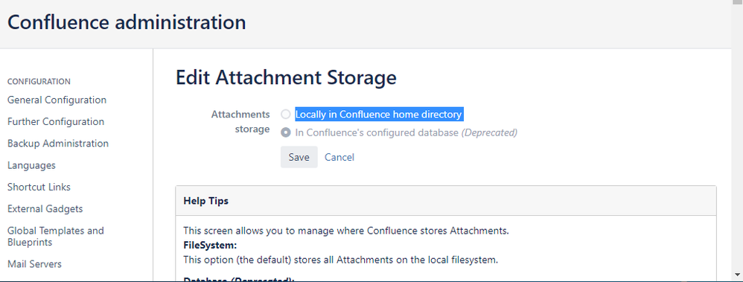The image size is (743, 282).
Task: Open Global Templates and Blueprints
Action: point(56,237)
